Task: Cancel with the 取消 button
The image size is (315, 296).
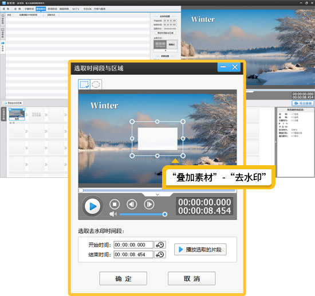Action: click(x=192, y=278)
